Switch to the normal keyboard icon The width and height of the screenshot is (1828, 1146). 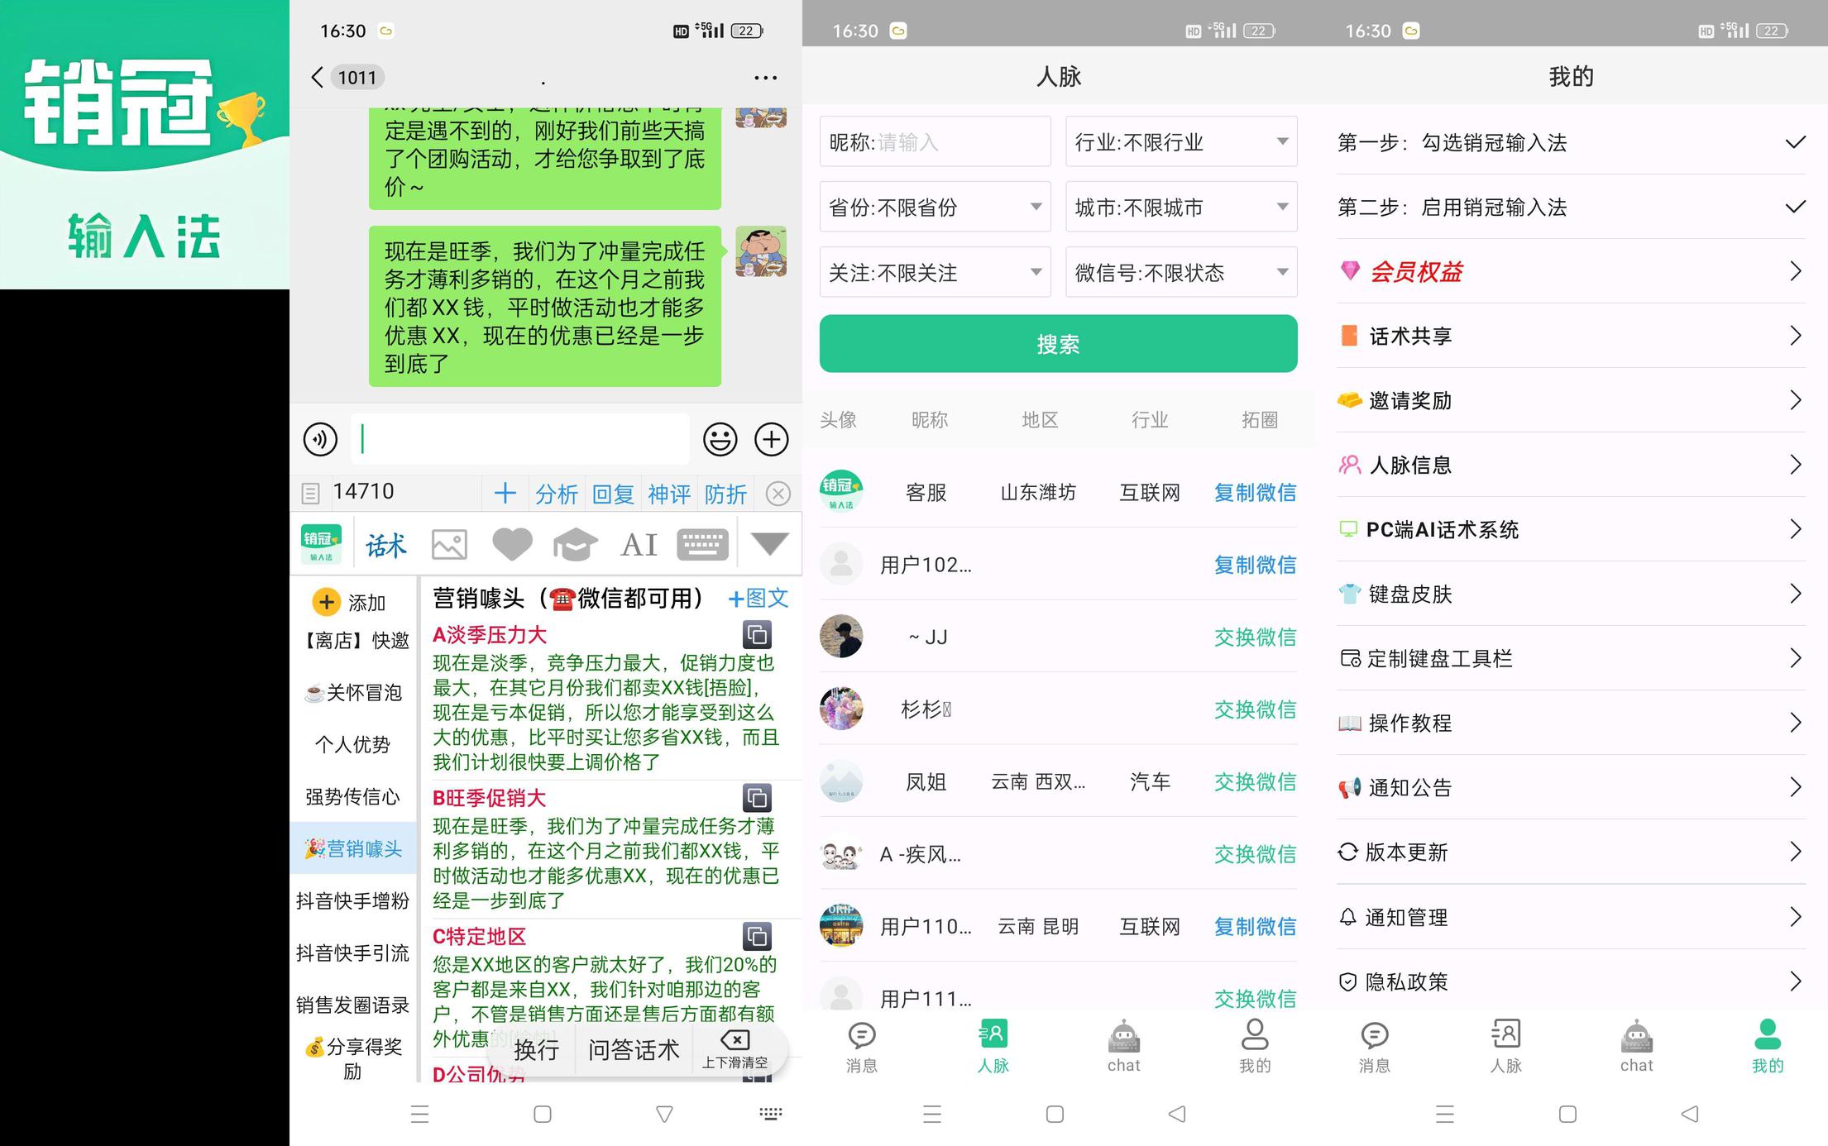click(702, 544)
